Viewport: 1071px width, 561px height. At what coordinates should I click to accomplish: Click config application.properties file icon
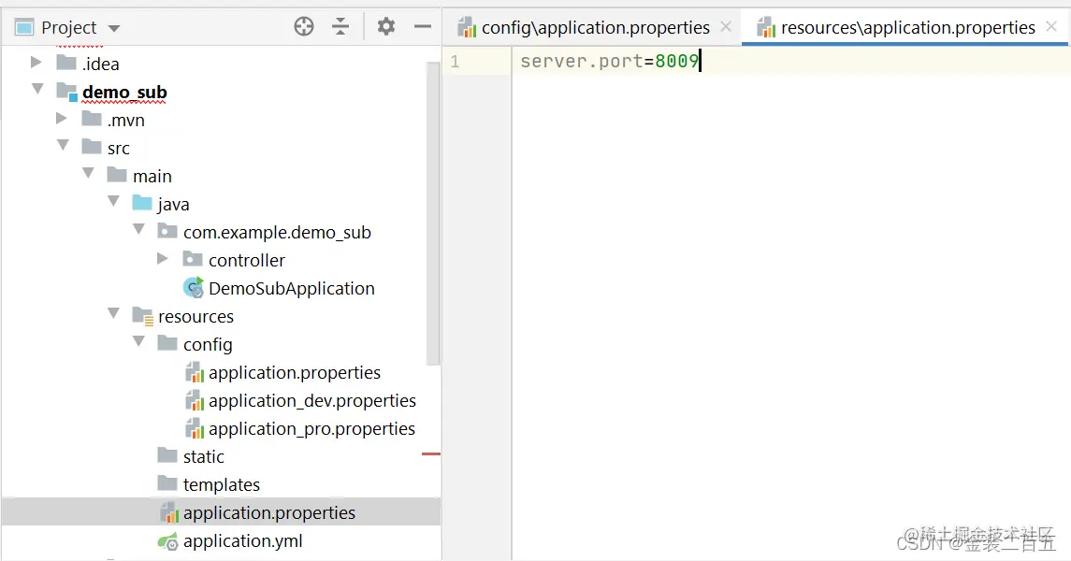pos(195,372)
